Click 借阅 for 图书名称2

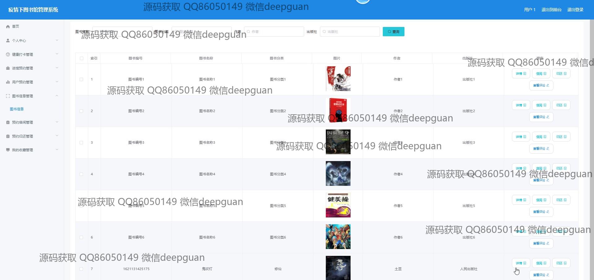click(541, 105)
